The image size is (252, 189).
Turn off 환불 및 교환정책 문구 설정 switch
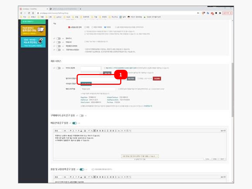coord(82,169)
